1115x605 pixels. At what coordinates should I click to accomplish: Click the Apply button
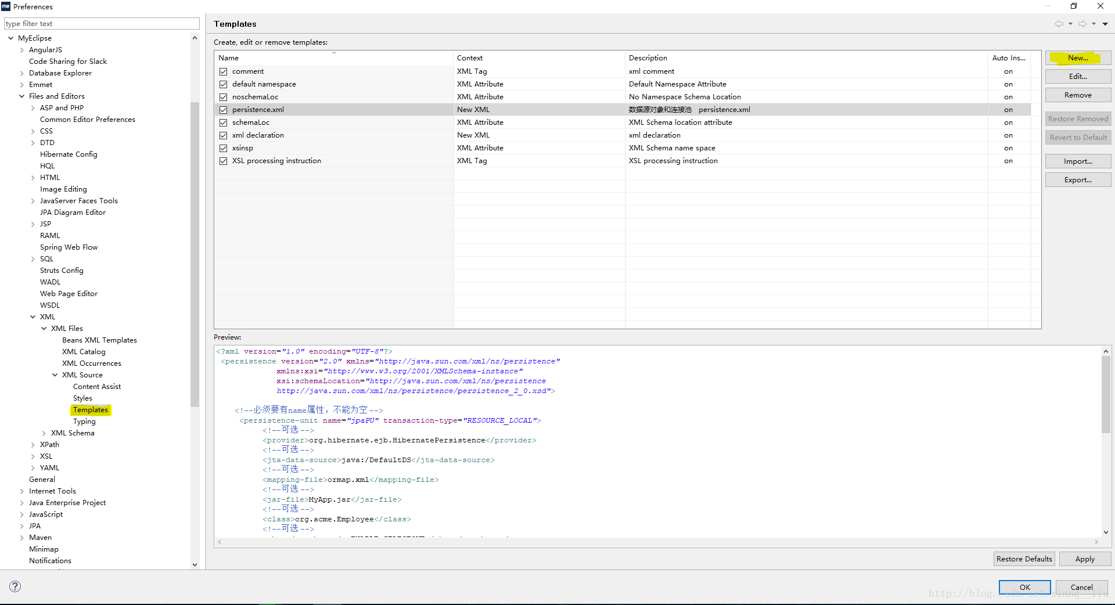(x=1085, y=559)
